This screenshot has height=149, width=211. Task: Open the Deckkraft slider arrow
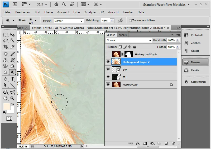coord(178,40)
